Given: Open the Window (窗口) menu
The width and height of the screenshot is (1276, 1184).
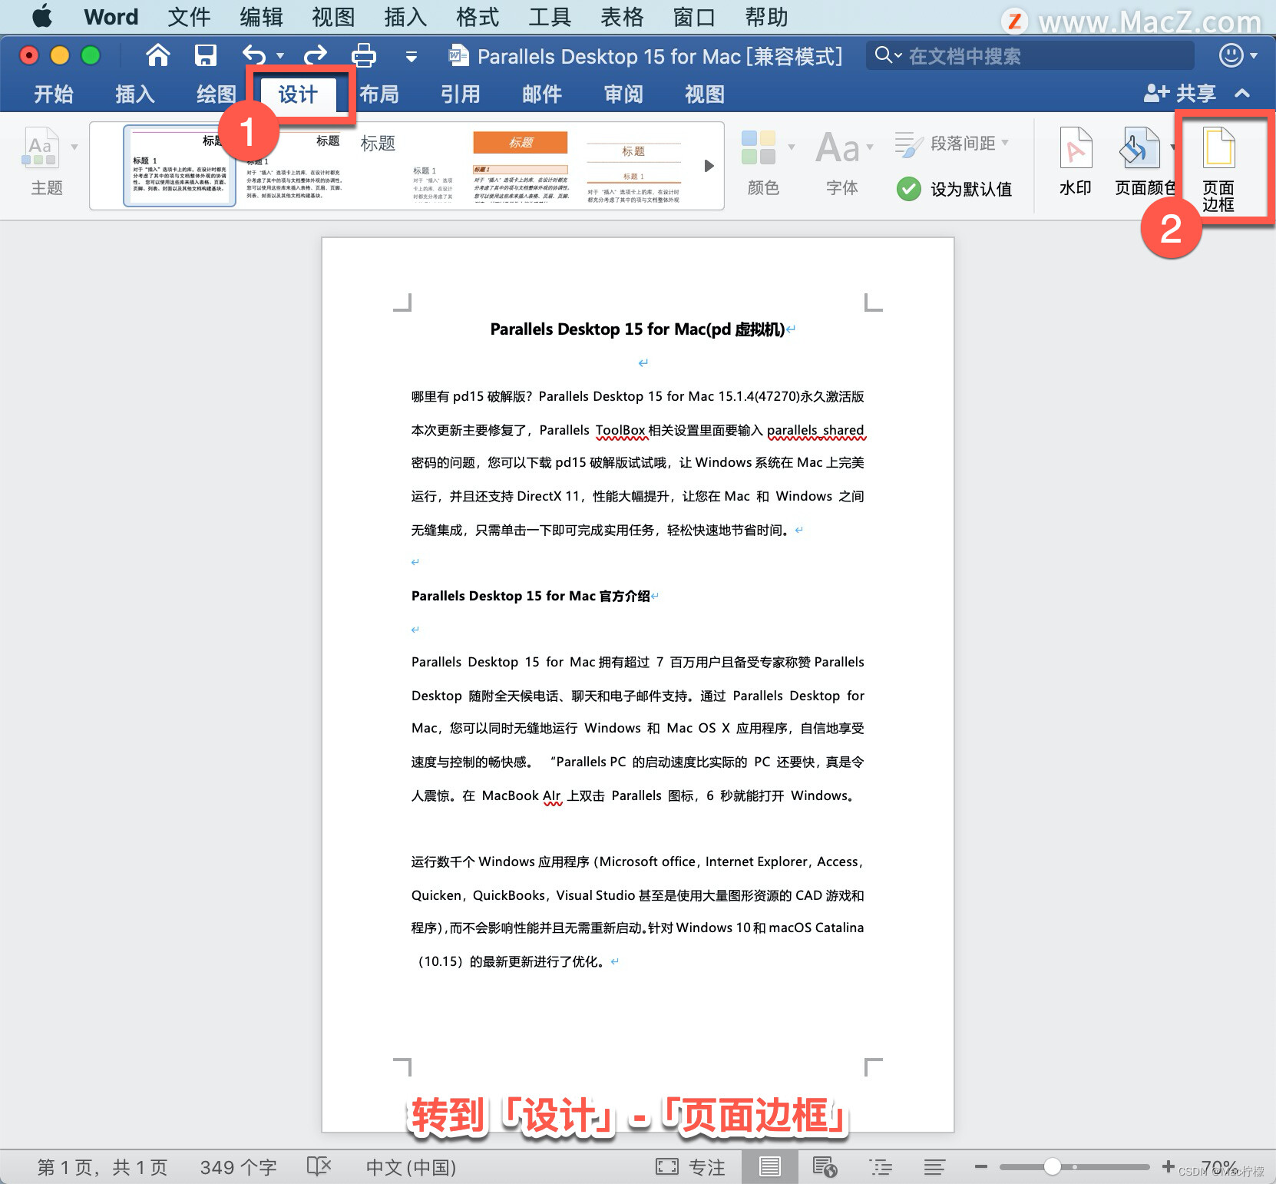Looking at the screenshot, I should (694, 17).
